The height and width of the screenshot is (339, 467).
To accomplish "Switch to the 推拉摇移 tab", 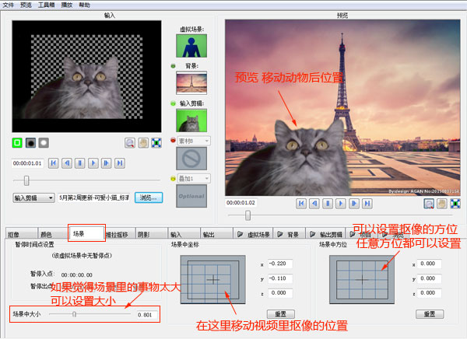I will [120, 234].
